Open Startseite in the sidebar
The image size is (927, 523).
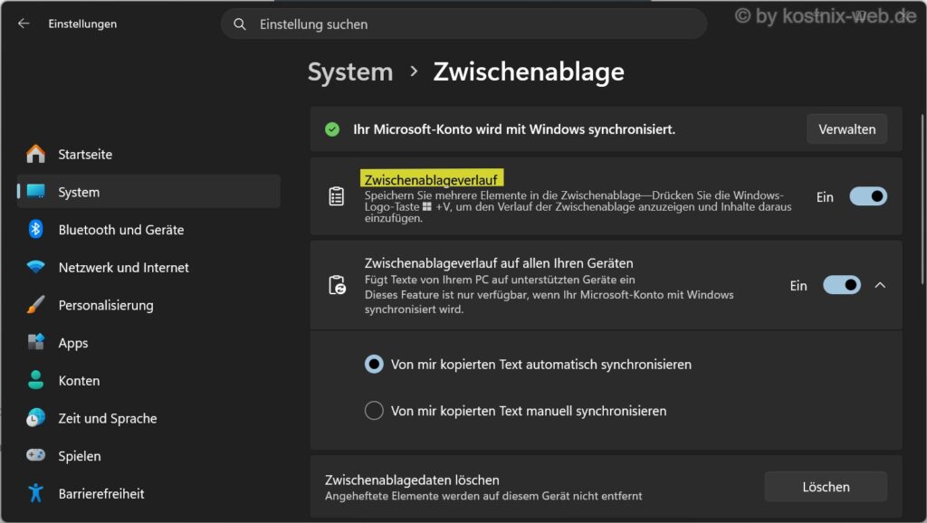click(148, 154)
